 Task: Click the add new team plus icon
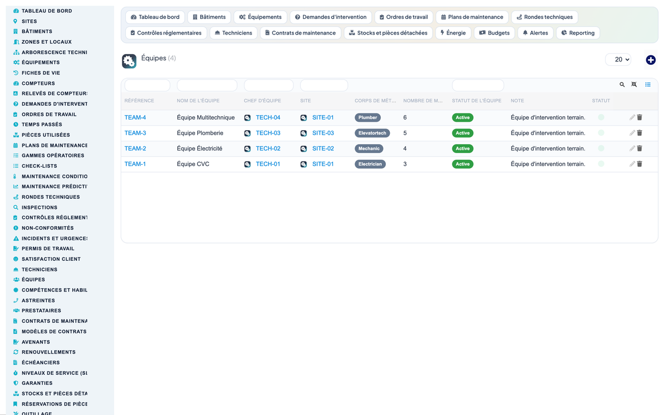650,60
